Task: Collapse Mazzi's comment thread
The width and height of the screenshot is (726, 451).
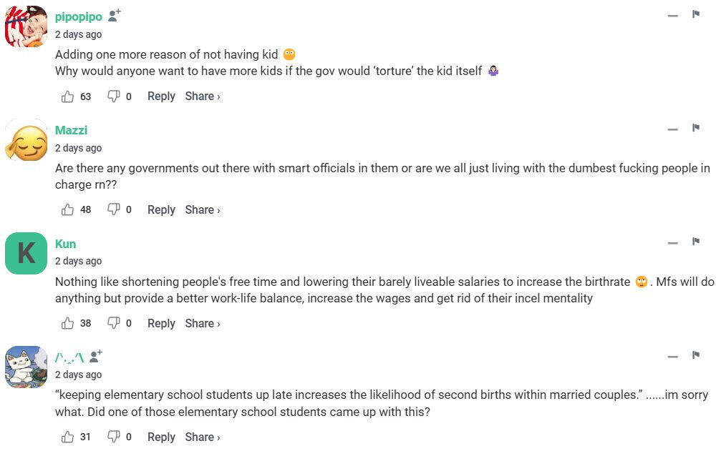Action: tap(672, 129)
